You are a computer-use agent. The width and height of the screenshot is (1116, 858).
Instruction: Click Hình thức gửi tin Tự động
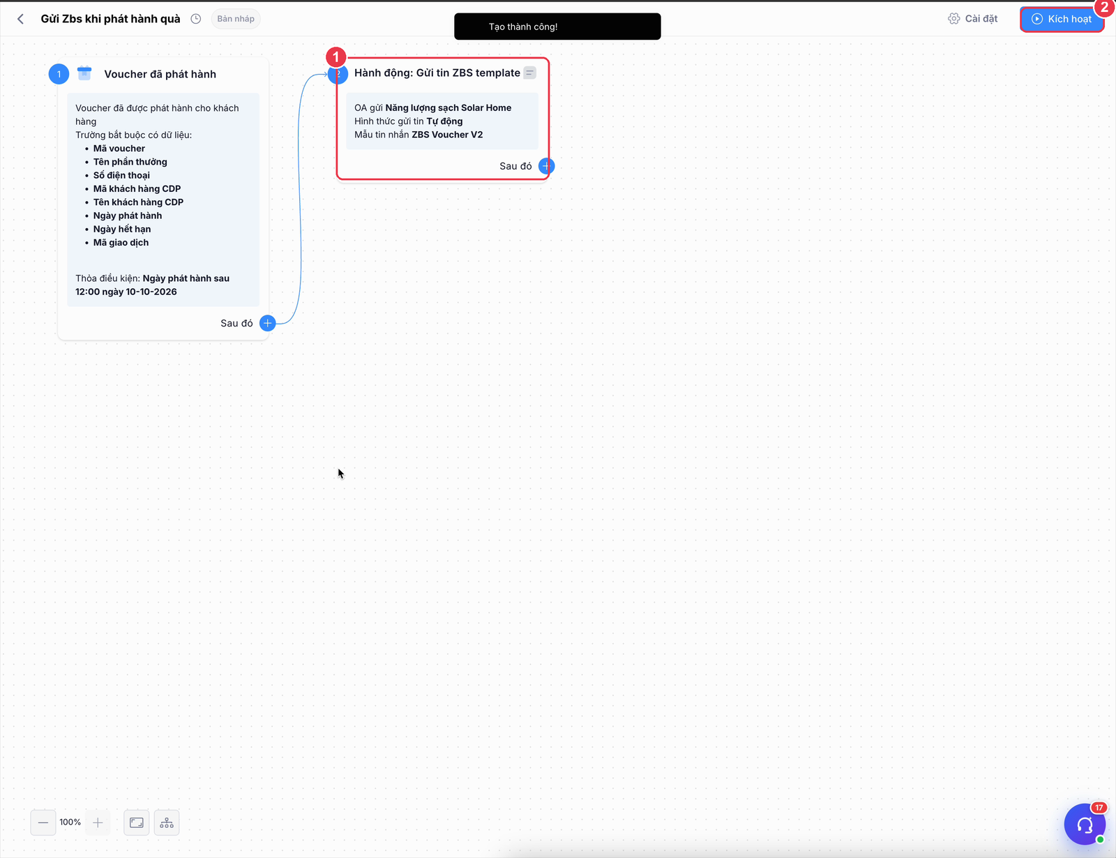[409, 121]
